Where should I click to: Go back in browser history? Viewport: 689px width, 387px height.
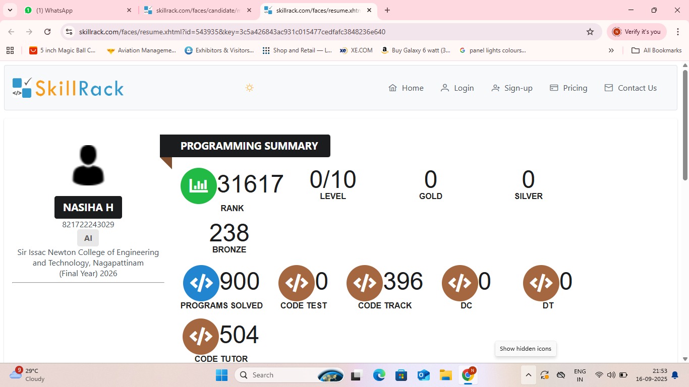11,32
